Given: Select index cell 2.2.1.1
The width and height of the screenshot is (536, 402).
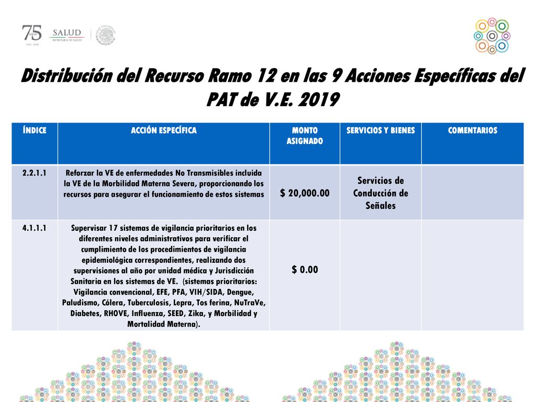Looking at the screenshot, I should tap(35, 193).
